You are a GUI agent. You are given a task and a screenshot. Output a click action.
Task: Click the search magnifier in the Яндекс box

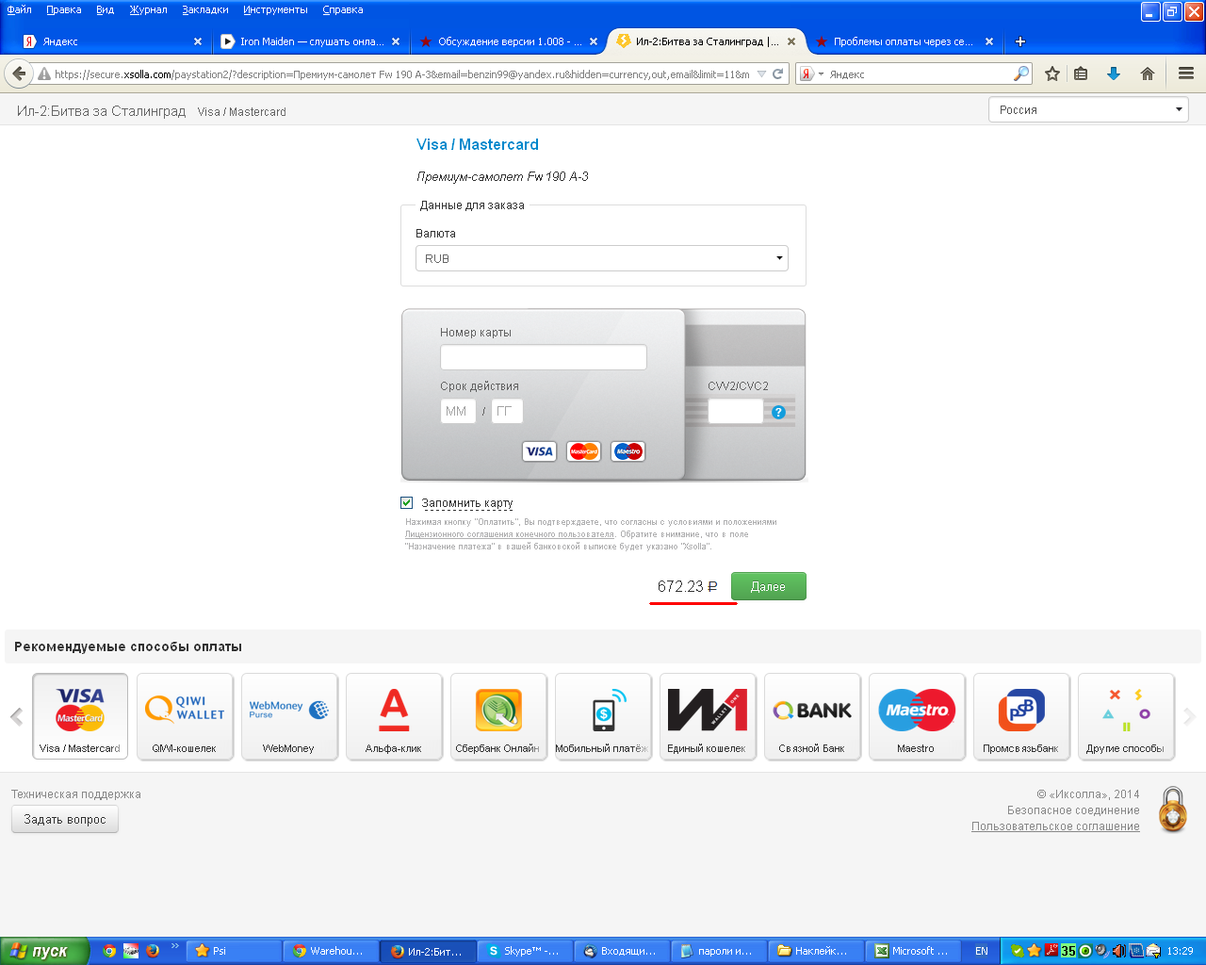[x=1021, y=74]
